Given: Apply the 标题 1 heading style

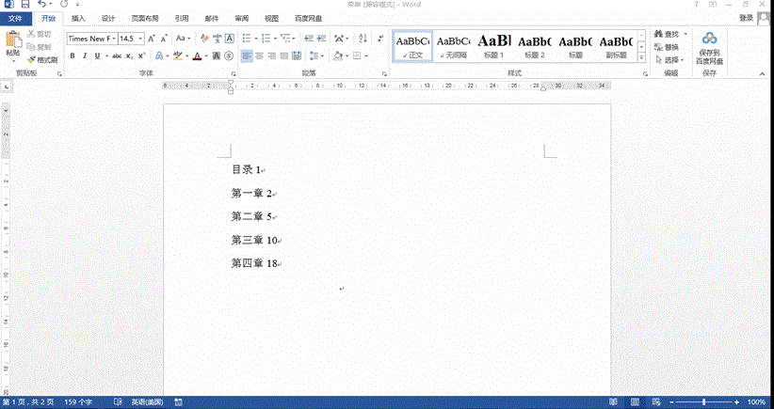Looking at the screenshot, I should [494, 45].
